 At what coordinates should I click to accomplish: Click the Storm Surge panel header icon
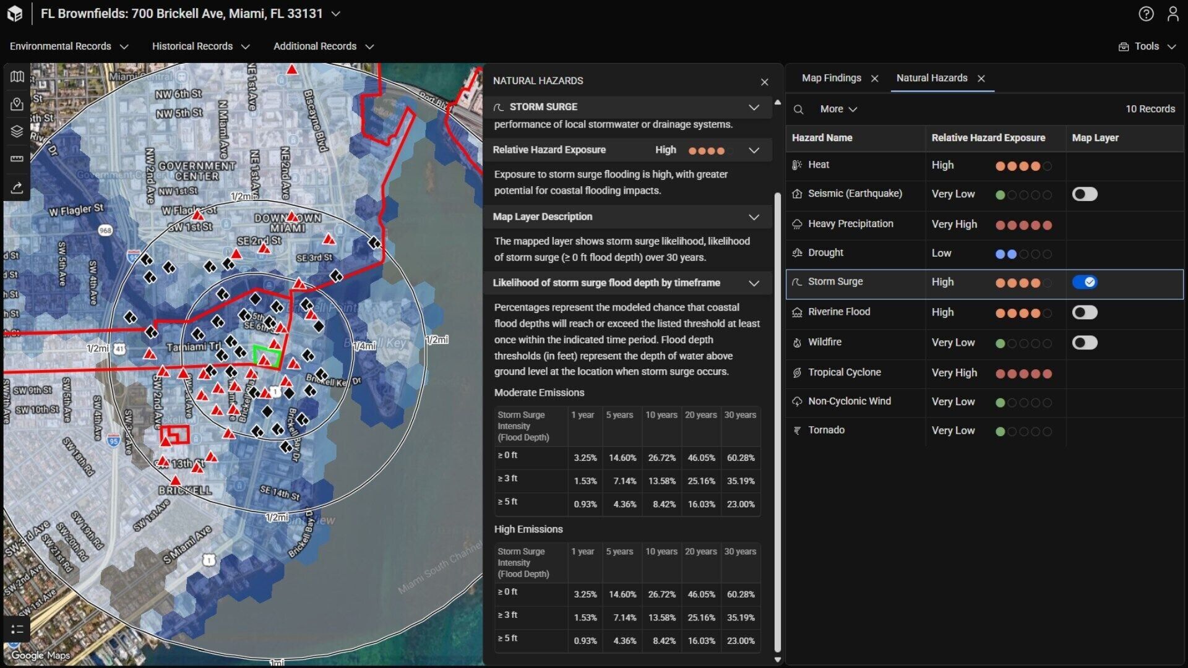point(498,108)
